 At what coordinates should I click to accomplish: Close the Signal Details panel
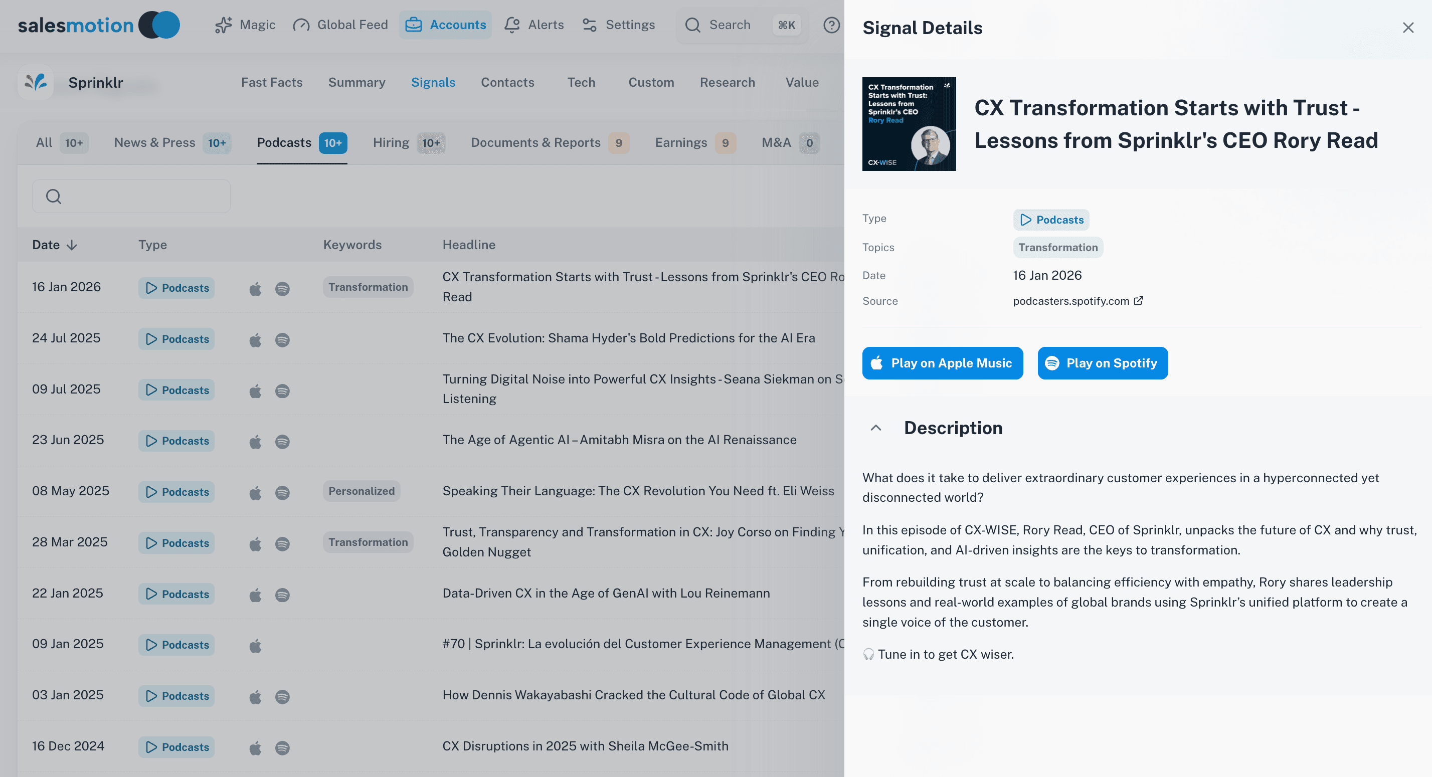pos(1407,28)
